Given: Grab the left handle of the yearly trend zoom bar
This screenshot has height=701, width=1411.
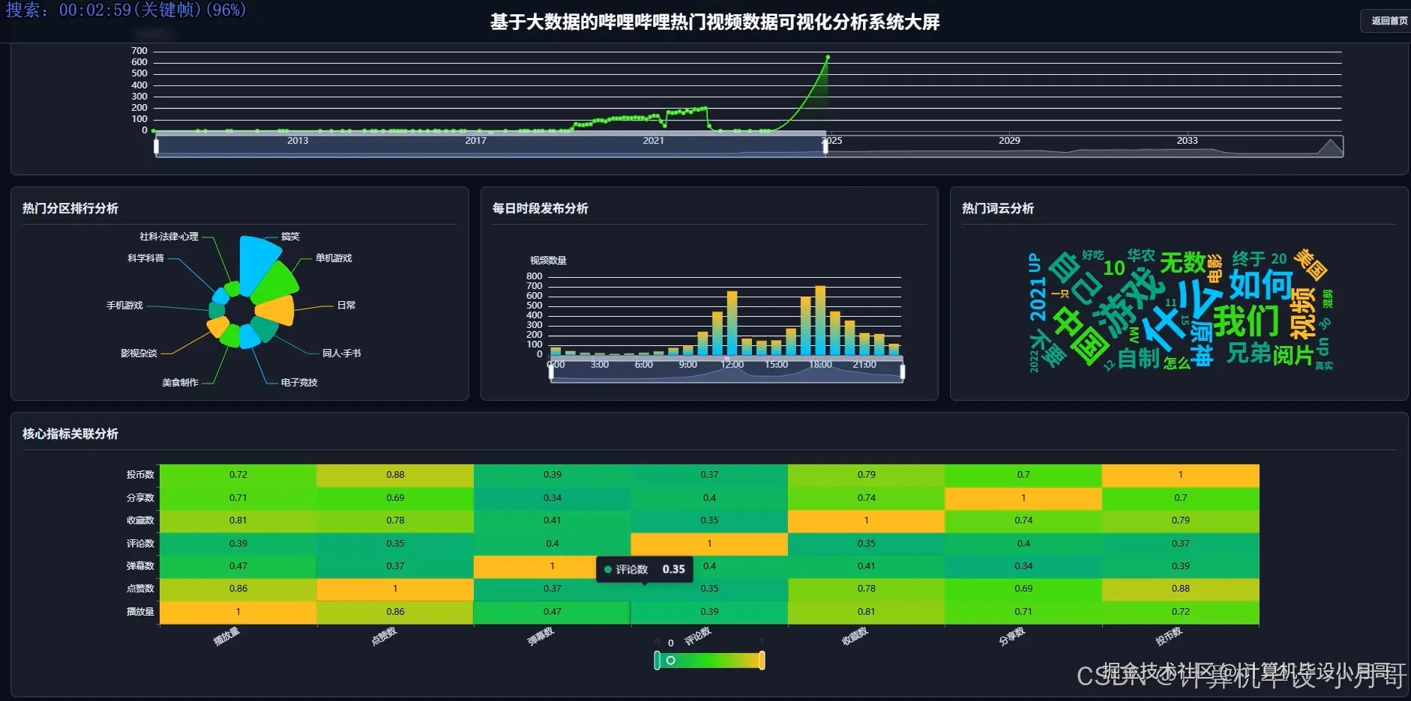Looking at the screenshot, I should click(x=156, y=146).
